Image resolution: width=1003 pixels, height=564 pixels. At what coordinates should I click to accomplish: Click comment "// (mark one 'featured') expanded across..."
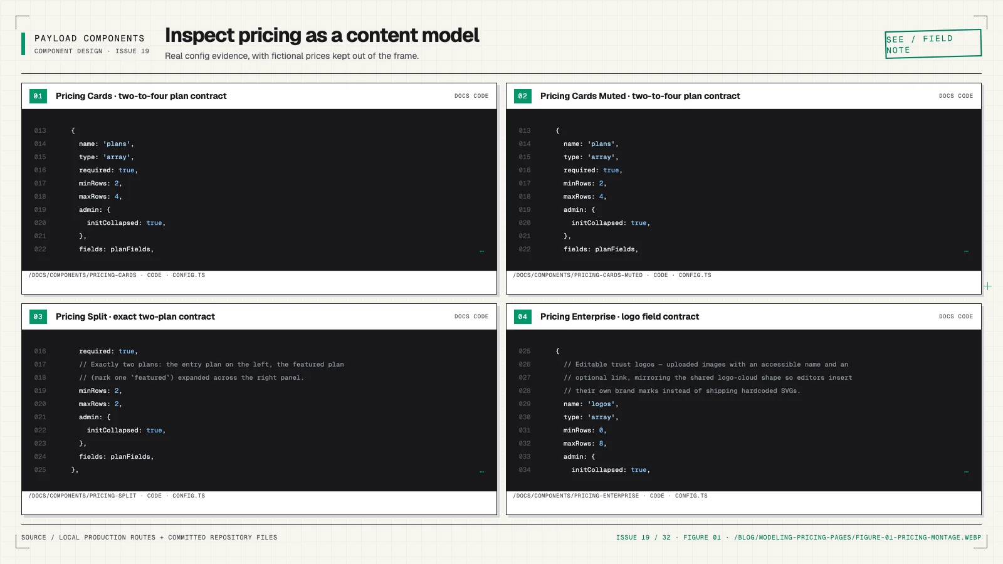[191, 378]
